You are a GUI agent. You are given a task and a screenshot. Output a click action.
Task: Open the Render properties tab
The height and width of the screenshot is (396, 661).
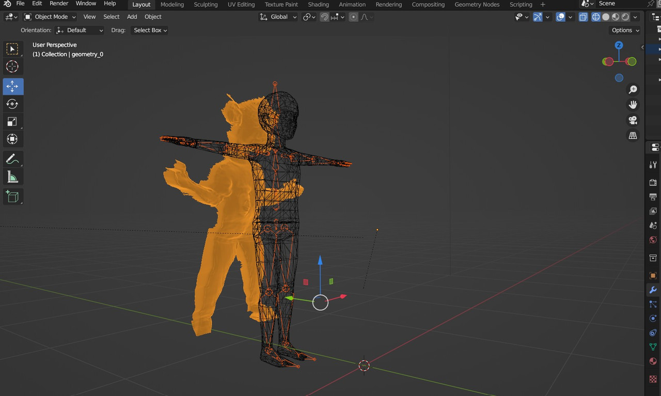[653, 183]
